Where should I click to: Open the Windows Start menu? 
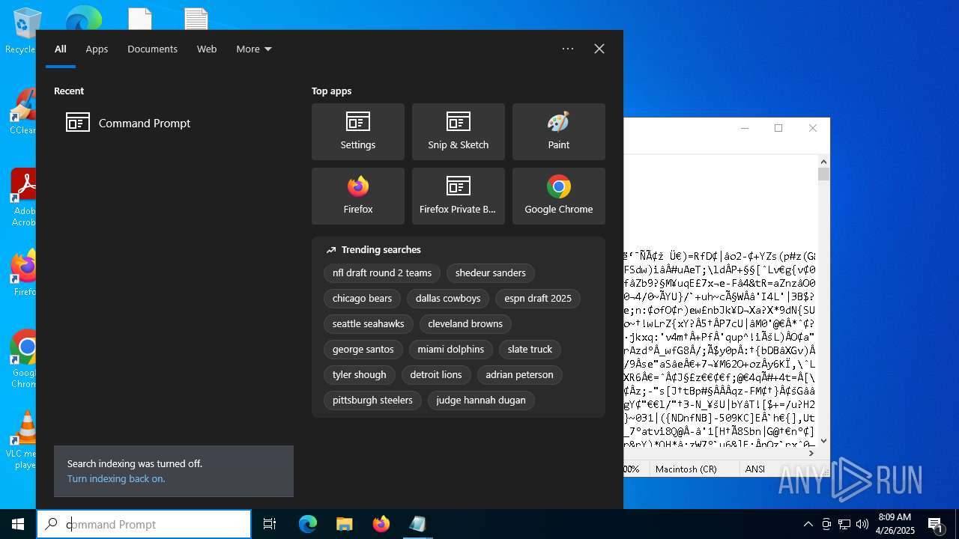pos(18,524)
